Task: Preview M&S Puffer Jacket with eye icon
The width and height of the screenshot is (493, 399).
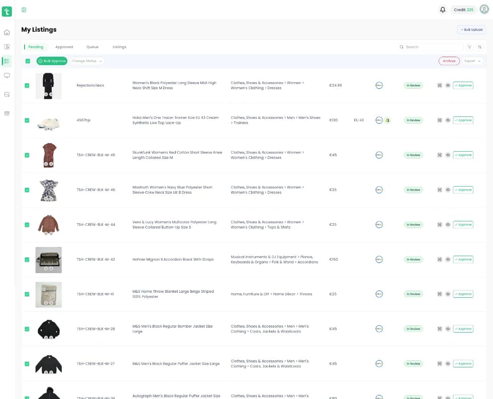Action: pyautogui.click(x=448, y=364)
